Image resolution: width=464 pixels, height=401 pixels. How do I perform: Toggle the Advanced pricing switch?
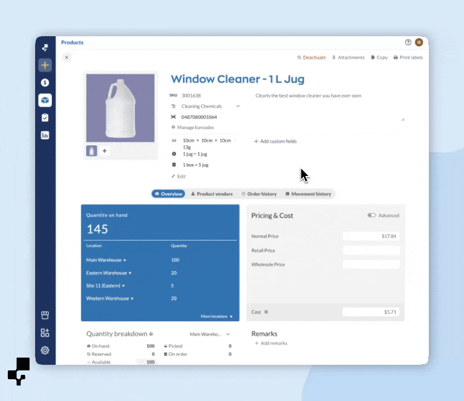pyautogui.click(x=371, y=216)
